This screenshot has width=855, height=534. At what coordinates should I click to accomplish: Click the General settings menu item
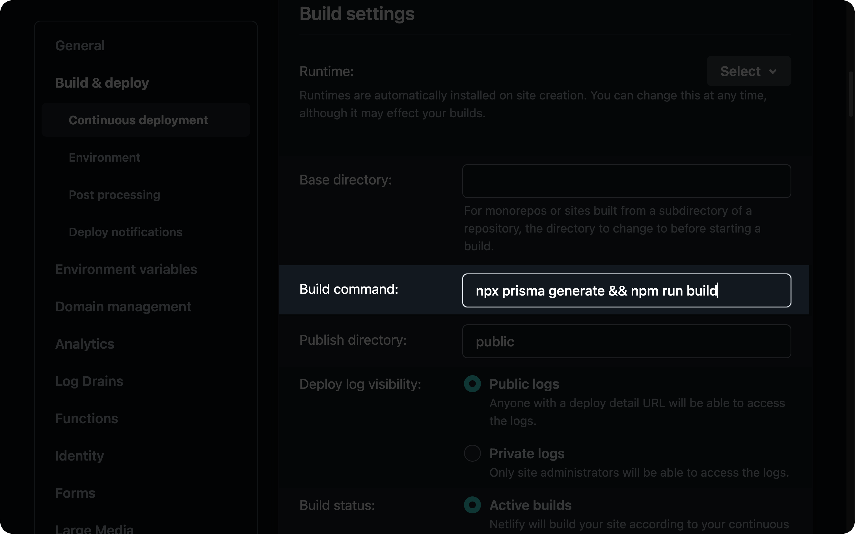point(80,45)
